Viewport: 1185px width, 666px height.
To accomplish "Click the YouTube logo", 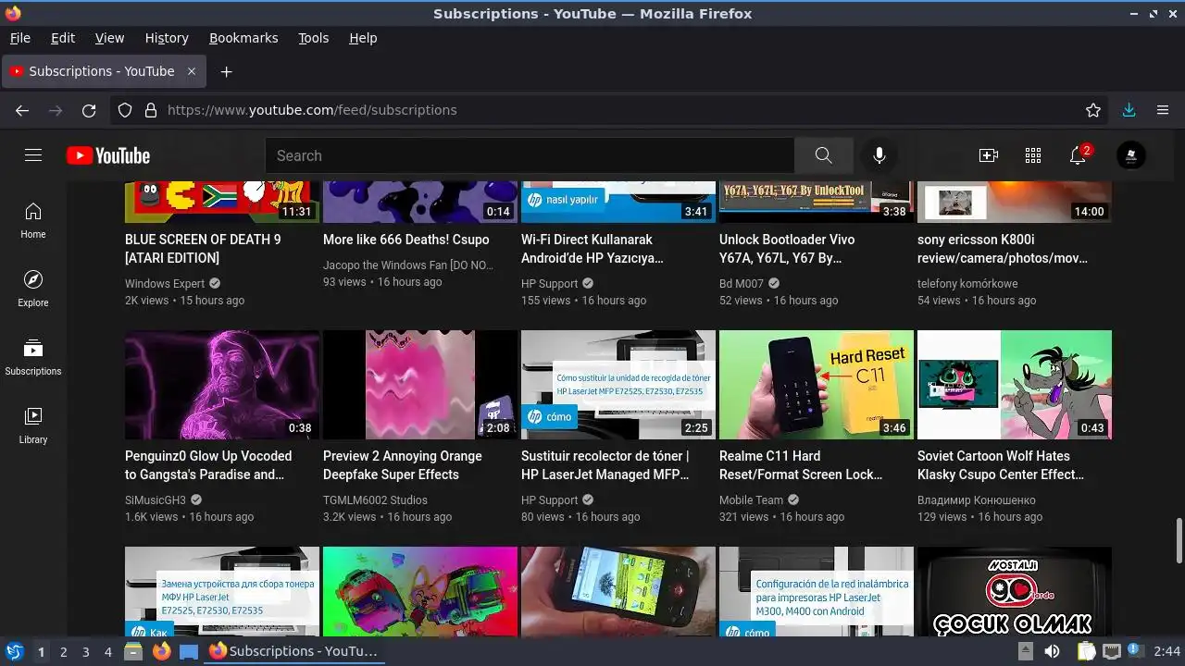I will 108,155.
